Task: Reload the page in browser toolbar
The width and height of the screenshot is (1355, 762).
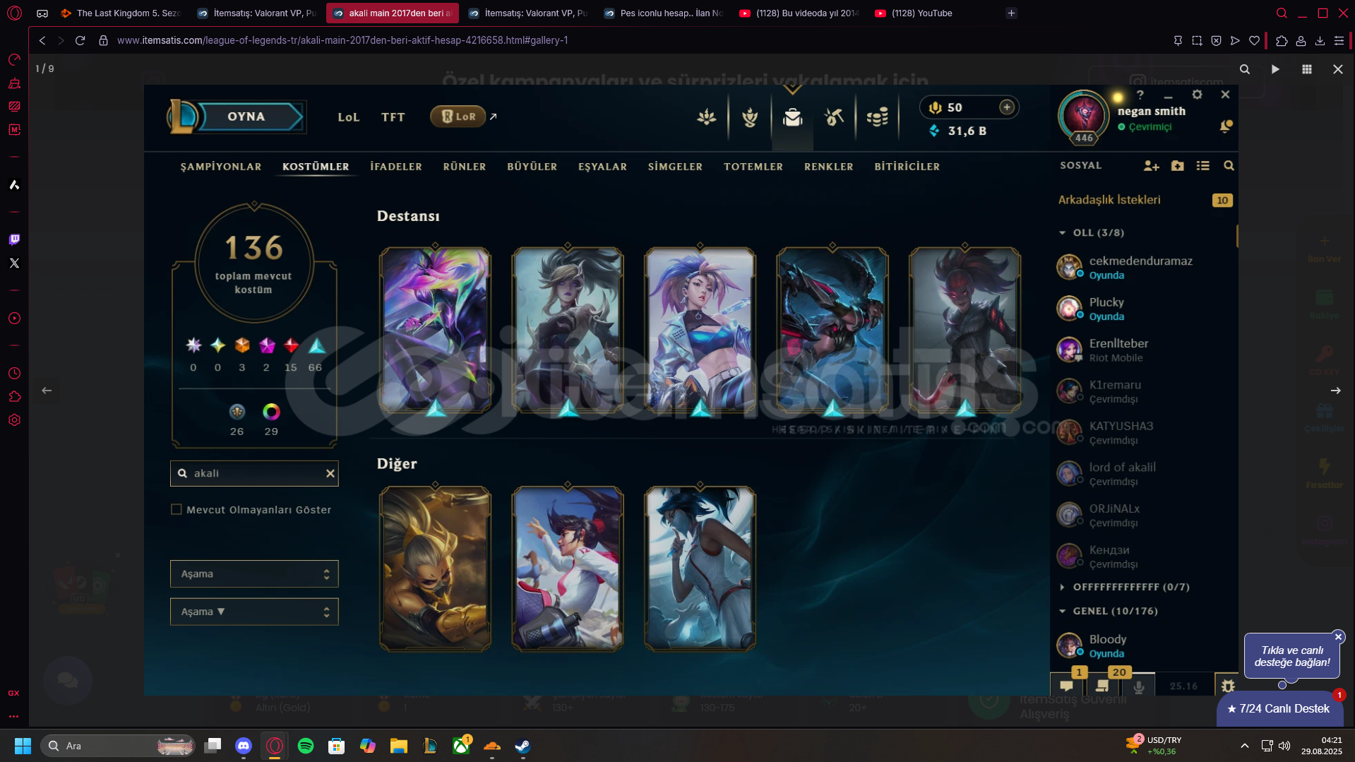Action: tap(80, 41)
